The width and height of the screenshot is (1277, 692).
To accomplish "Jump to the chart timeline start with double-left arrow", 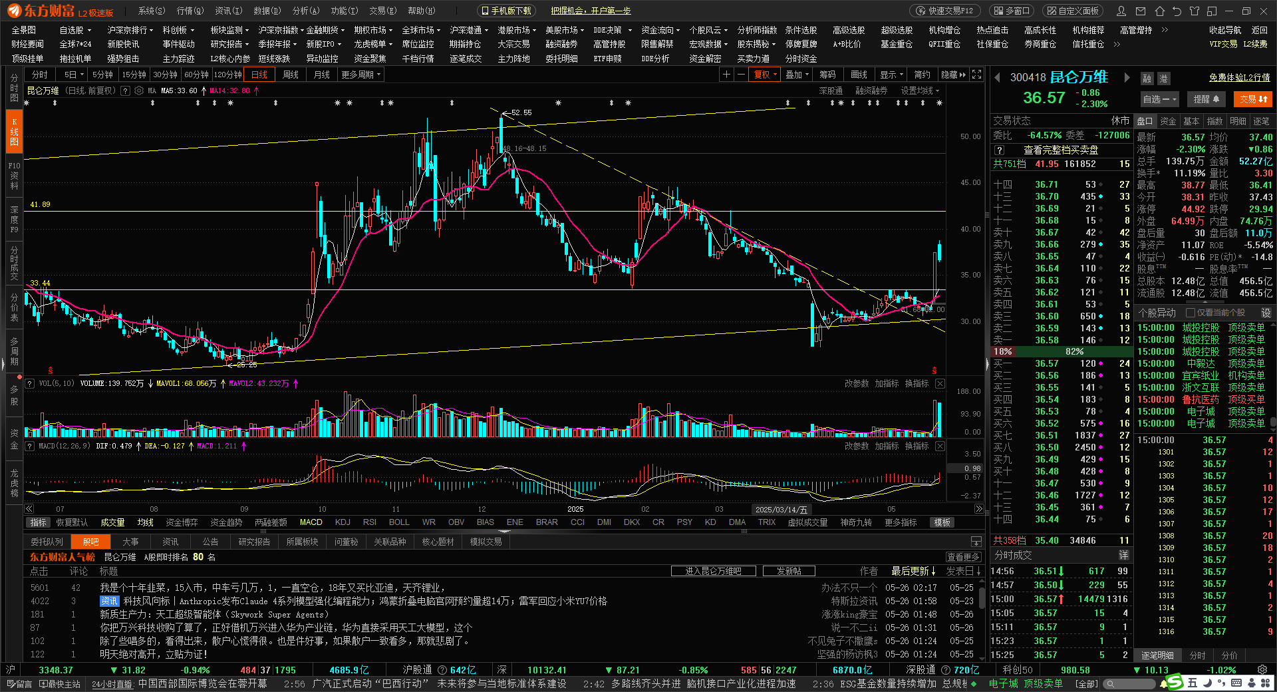I will click(x=29, y=509).
